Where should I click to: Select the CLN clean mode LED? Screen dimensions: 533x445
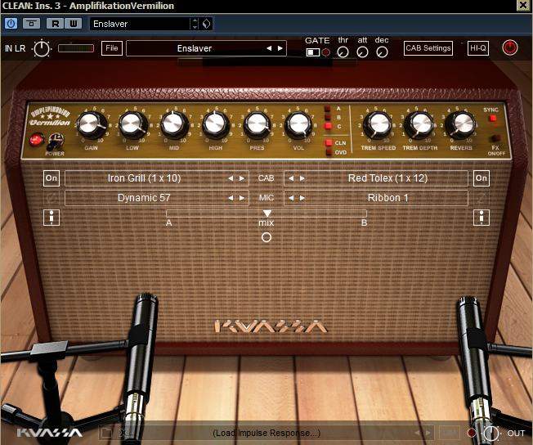coord(329,143)
